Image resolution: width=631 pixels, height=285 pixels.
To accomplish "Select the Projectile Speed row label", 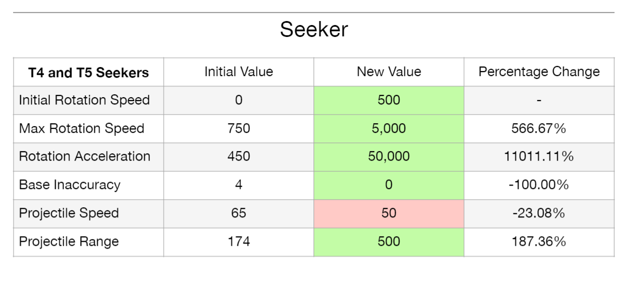I will click(x=69, y=213).
